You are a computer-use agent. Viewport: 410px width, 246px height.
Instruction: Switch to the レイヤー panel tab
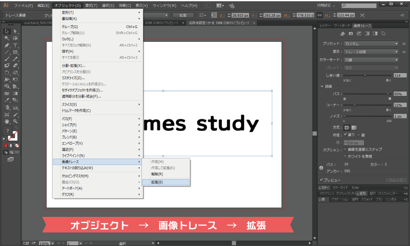coord(325,25)
